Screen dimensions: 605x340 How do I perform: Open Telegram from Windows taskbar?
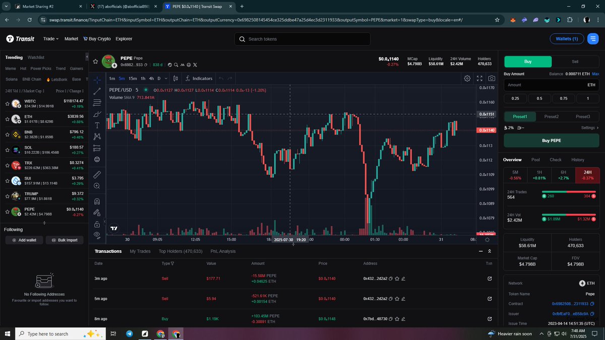tap(130, 333)
